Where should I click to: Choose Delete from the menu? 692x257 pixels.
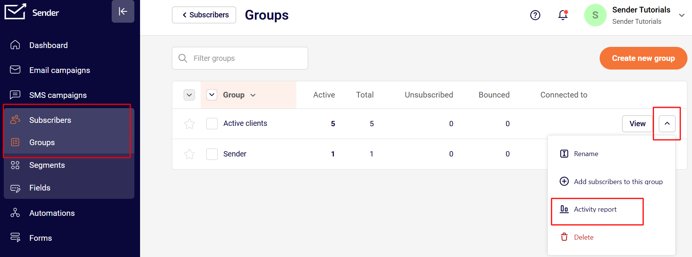tap(577, 237)
